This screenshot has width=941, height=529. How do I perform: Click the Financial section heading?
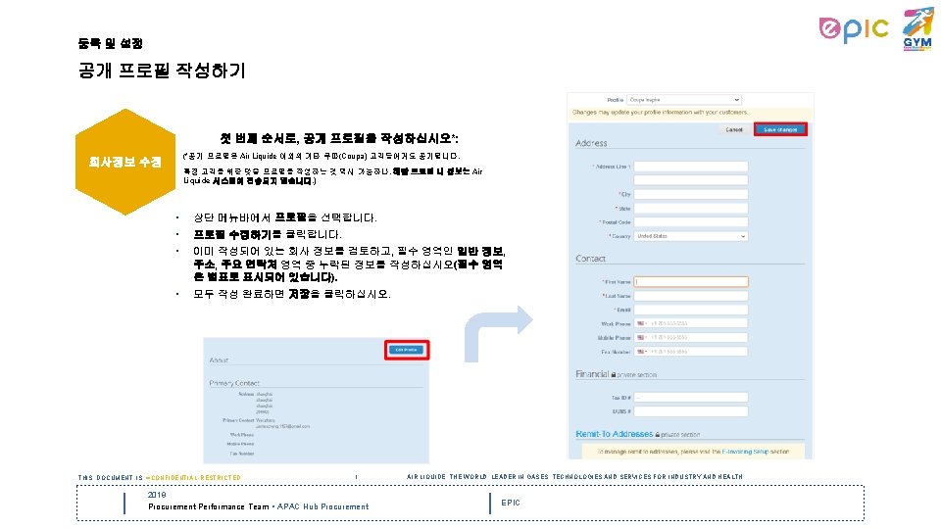(x=592, y=373)
